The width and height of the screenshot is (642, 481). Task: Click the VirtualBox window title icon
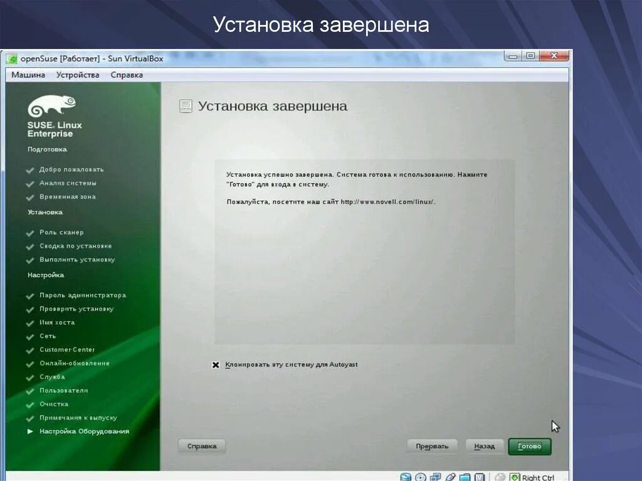point(12,59)
